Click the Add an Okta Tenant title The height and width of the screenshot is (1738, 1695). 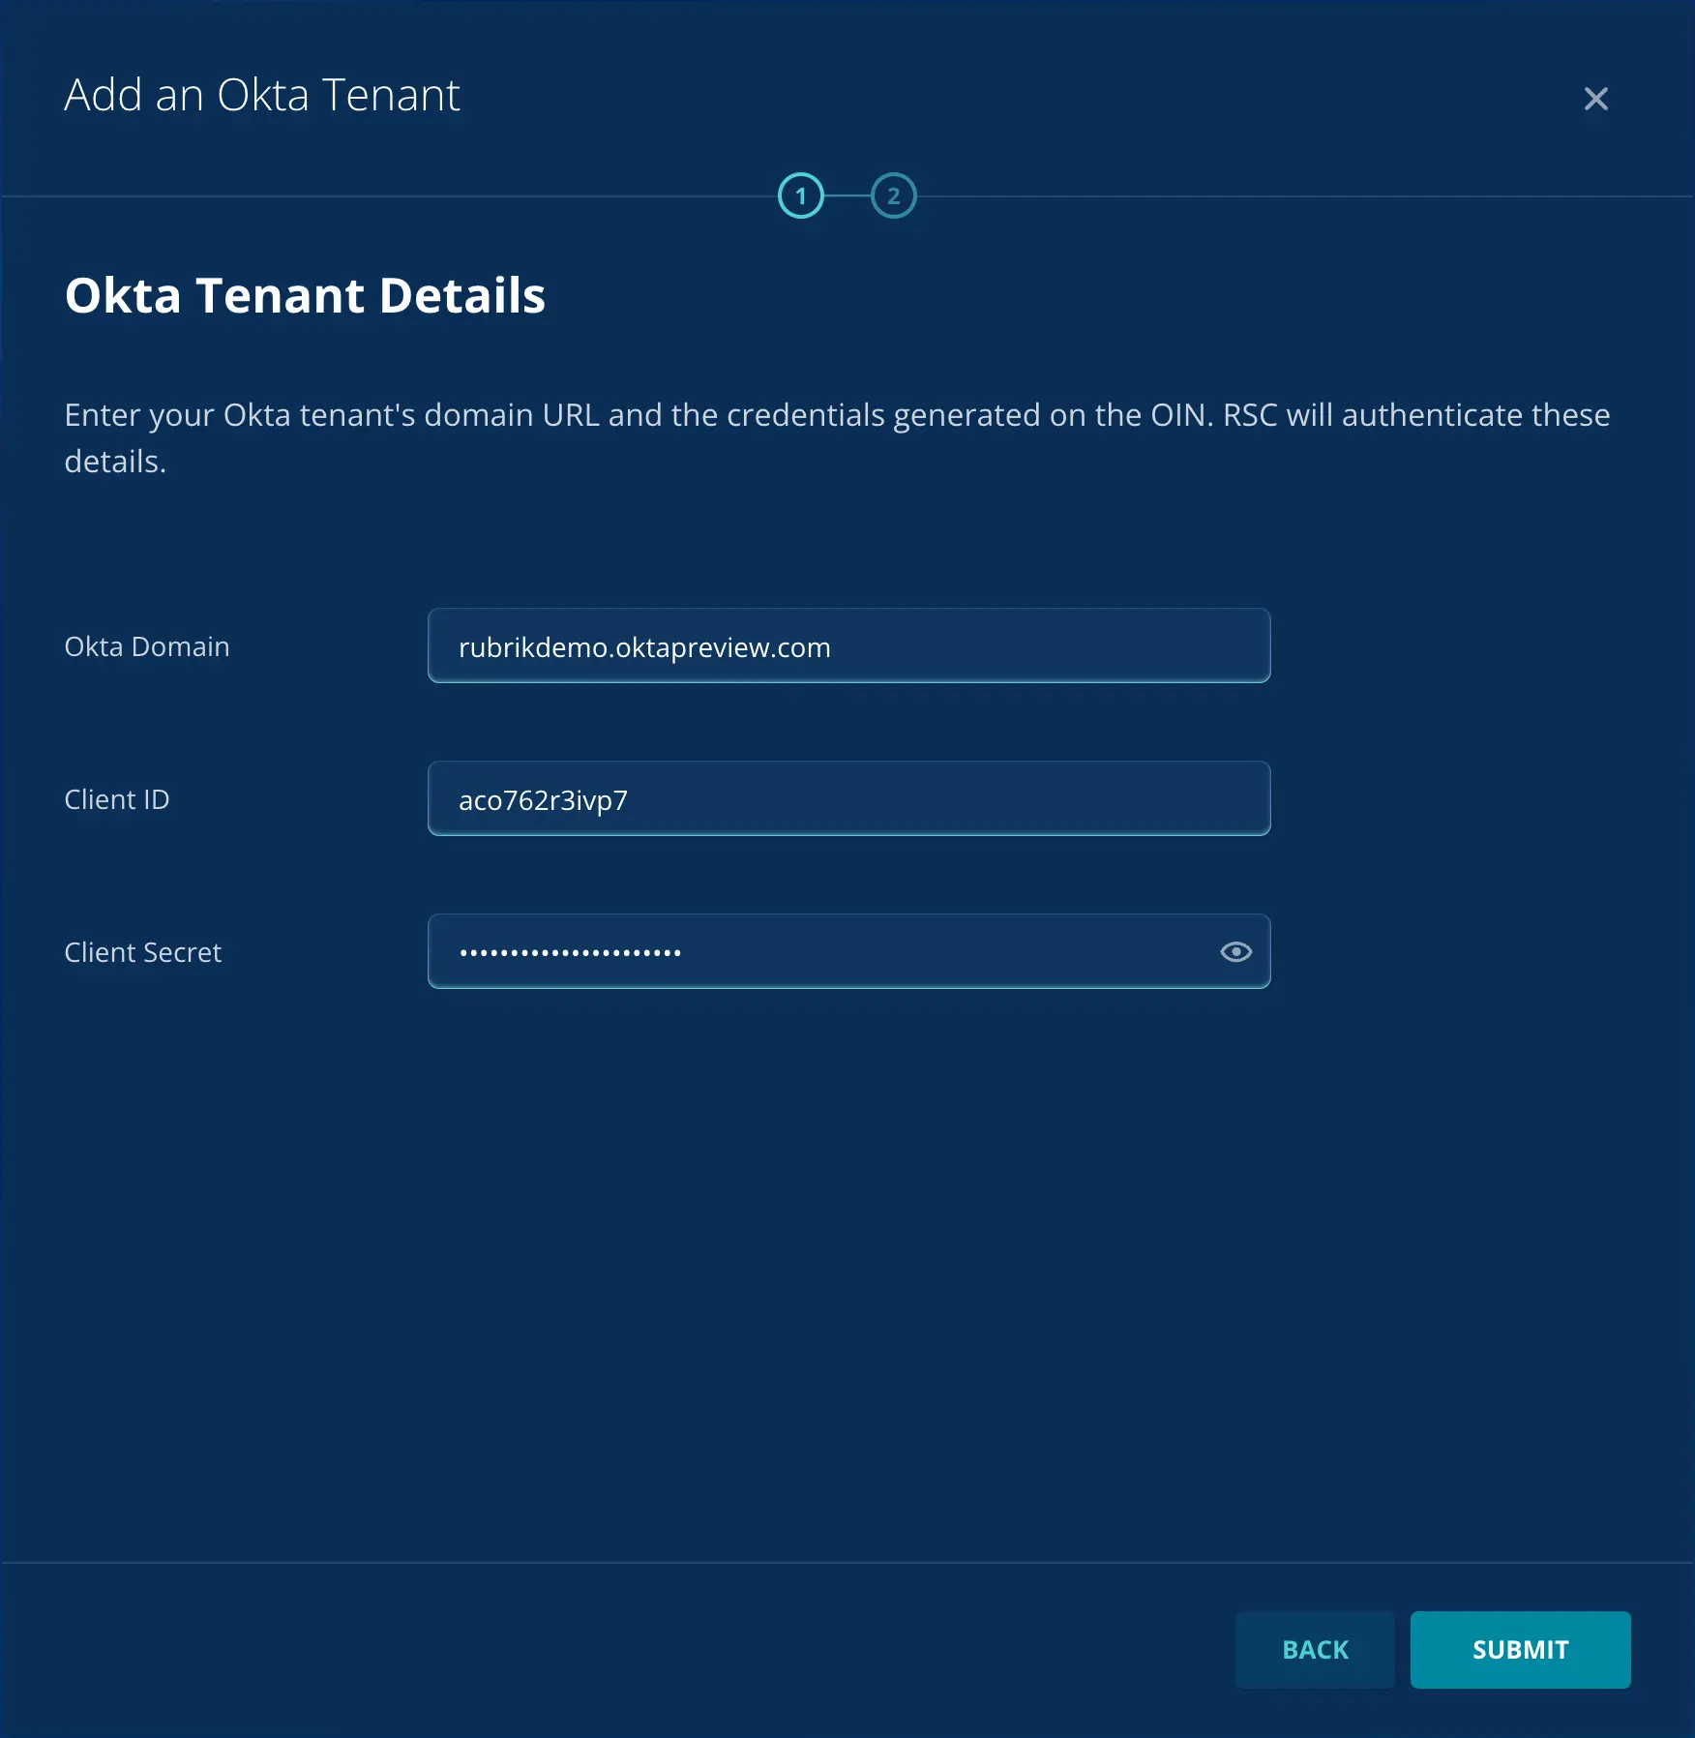[x=262, y=95]
